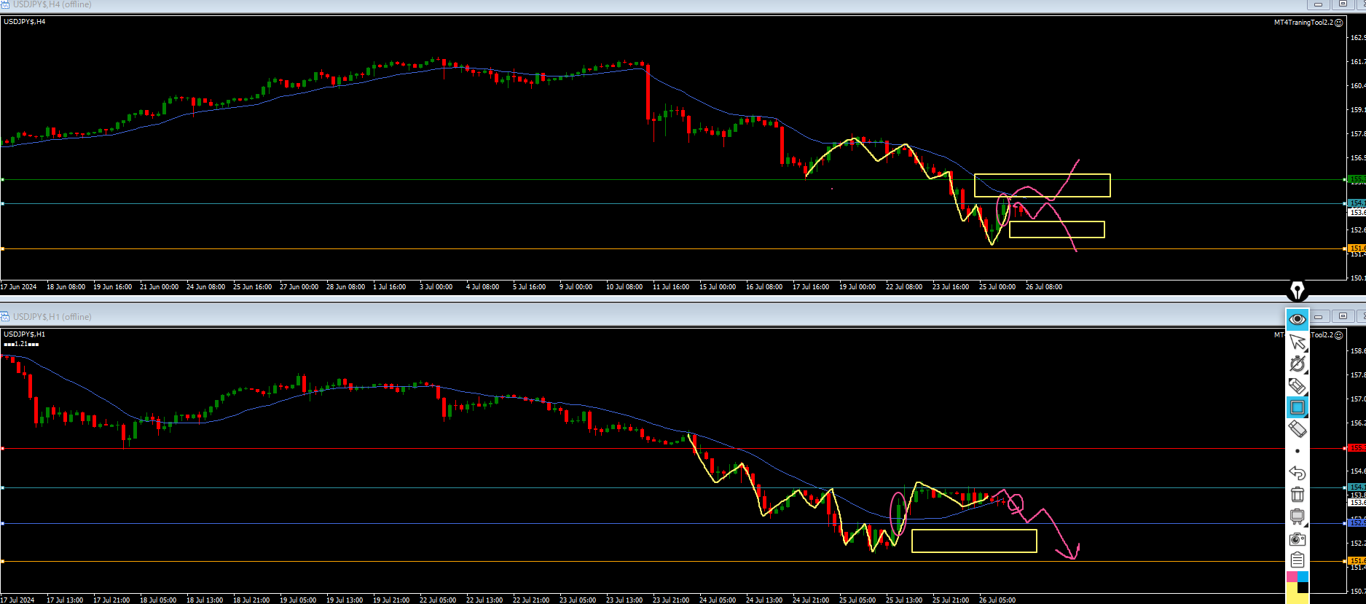The width and height of the screenshot is (1366, 604).
Task: Pick the eraser tool
Action: (x=1297, y=429)
